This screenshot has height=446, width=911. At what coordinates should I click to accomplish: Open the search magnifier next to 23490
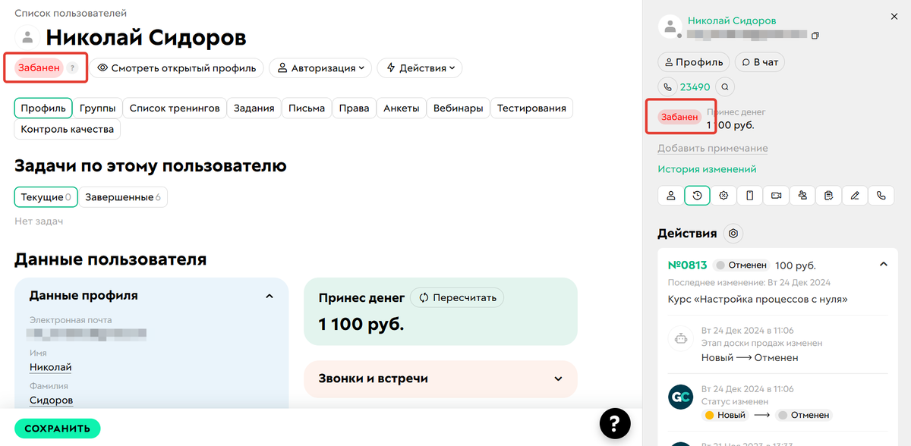tap(725, 86)
